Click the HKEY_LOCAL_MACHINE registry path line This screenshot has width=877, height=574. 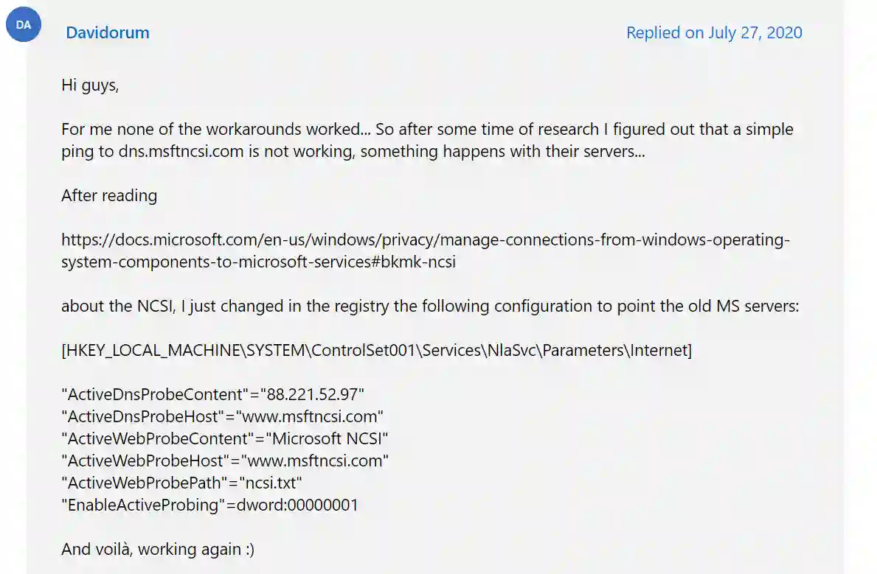[x=376, y=351]
